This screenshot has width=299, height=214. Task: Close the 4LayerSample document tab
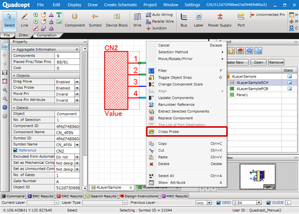[131, 188]
